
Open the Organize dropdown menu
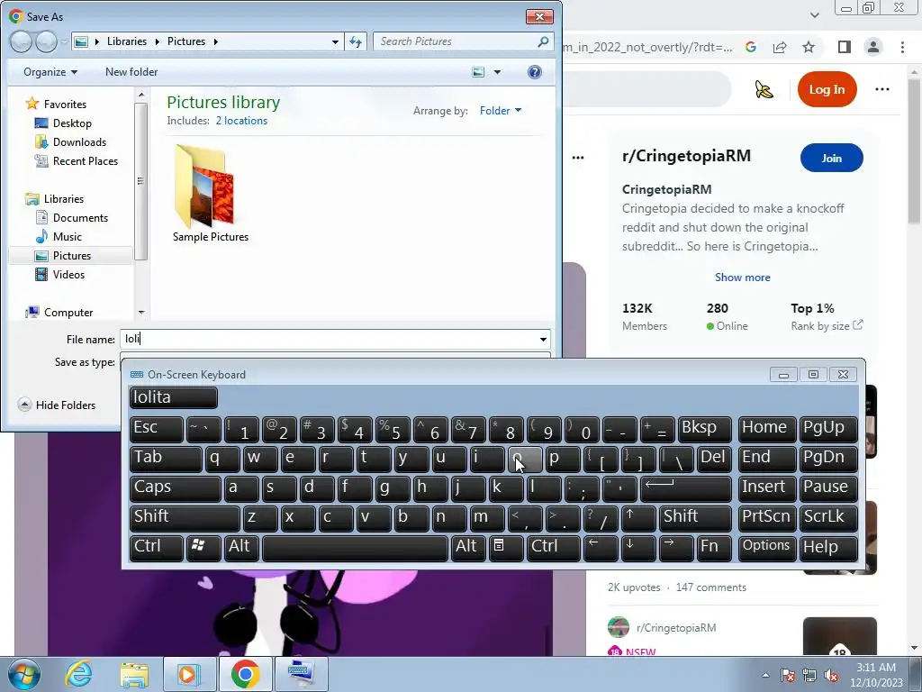50,72
